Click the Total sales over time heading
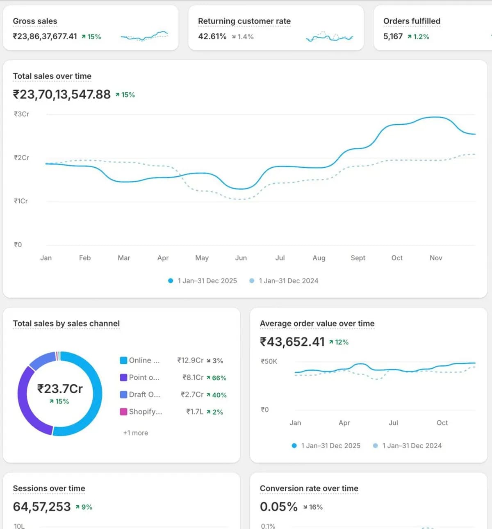Viewport: 492px width, 529px height. coord(52,76)
